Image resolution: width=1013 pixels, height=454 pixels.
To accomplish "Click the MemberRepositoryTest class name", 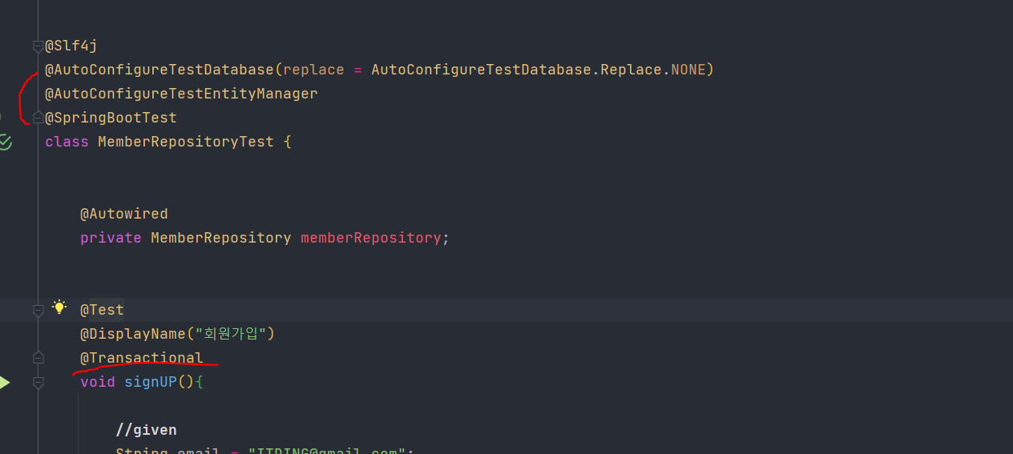I will point(186,142).
